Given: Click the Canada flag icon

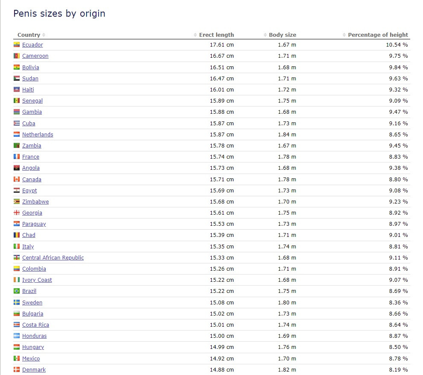Looking at the screenshot, I should point(17,179).
